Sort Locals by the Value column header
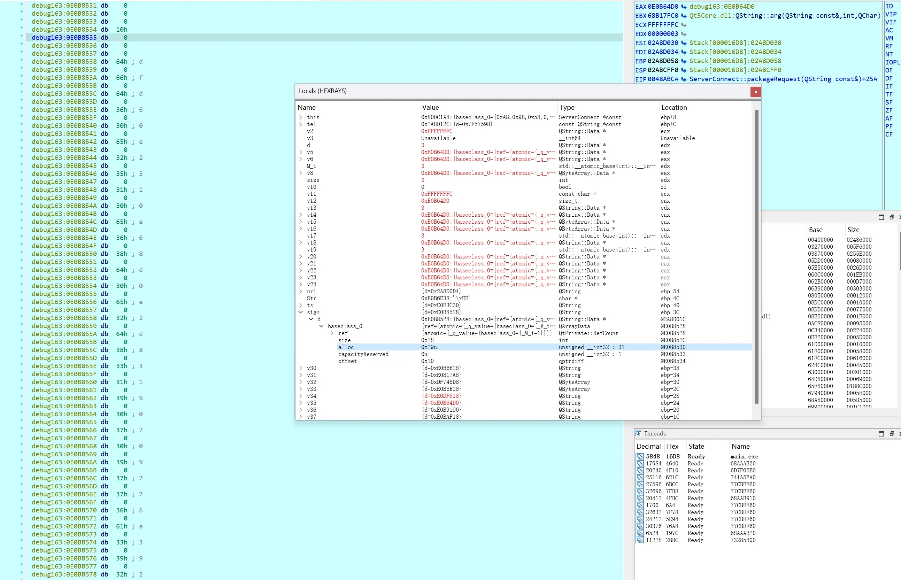The height and width of the screenshot is (580, 901). click(x=488, y=107)
